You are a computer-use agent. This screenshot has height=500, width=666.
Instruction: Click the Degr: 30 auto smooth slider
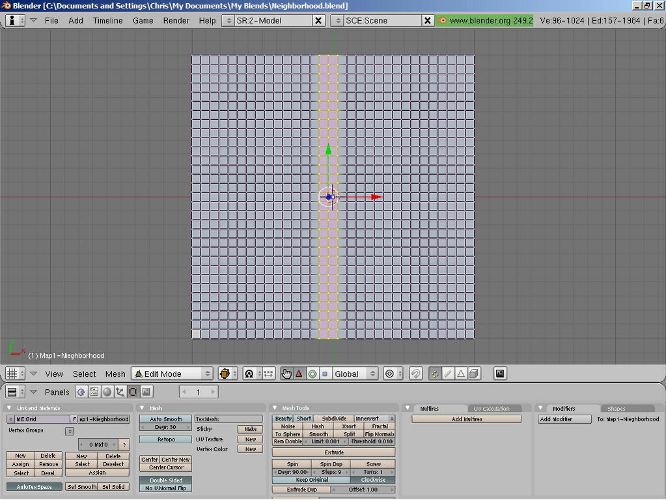point(165,427)
